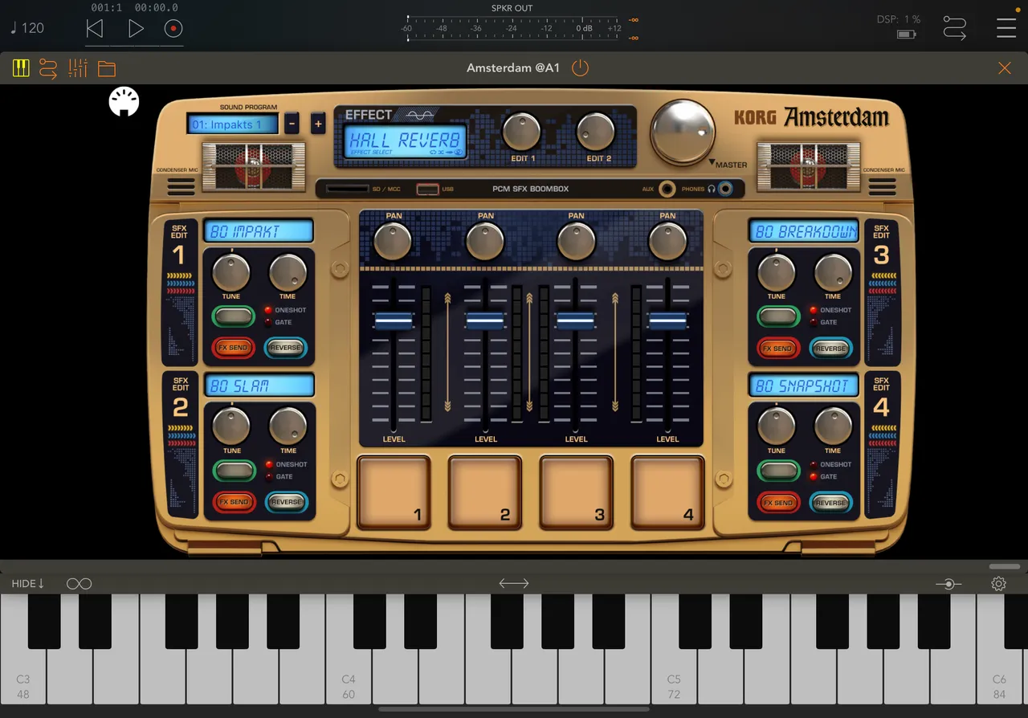1028x718 pixels.
Task: Toggle FX SEND on SFX 1
Action: (233, 348)
